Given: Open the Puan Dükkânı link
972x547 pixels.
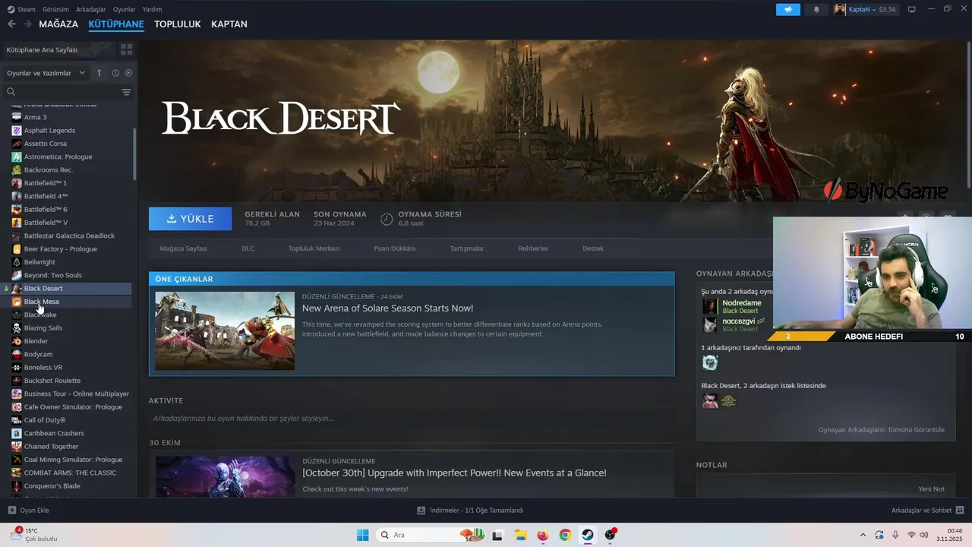Looking at the screenshot, I should coord(394,248).
